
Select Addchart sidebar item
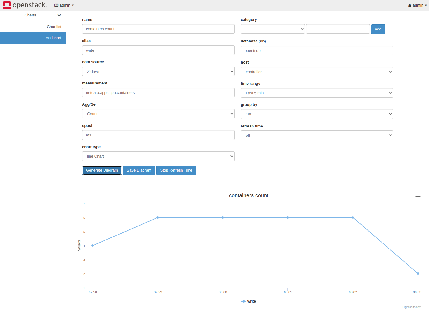point(53,38)
